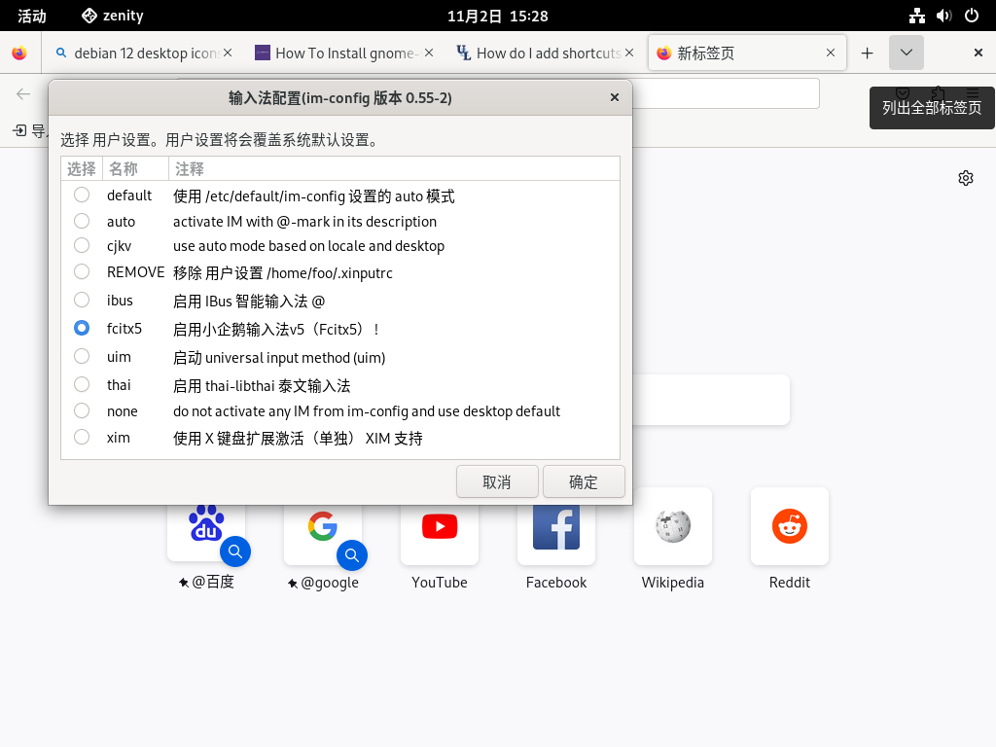Click the 取消 button
996x747 pixels.
pos(497,481)
